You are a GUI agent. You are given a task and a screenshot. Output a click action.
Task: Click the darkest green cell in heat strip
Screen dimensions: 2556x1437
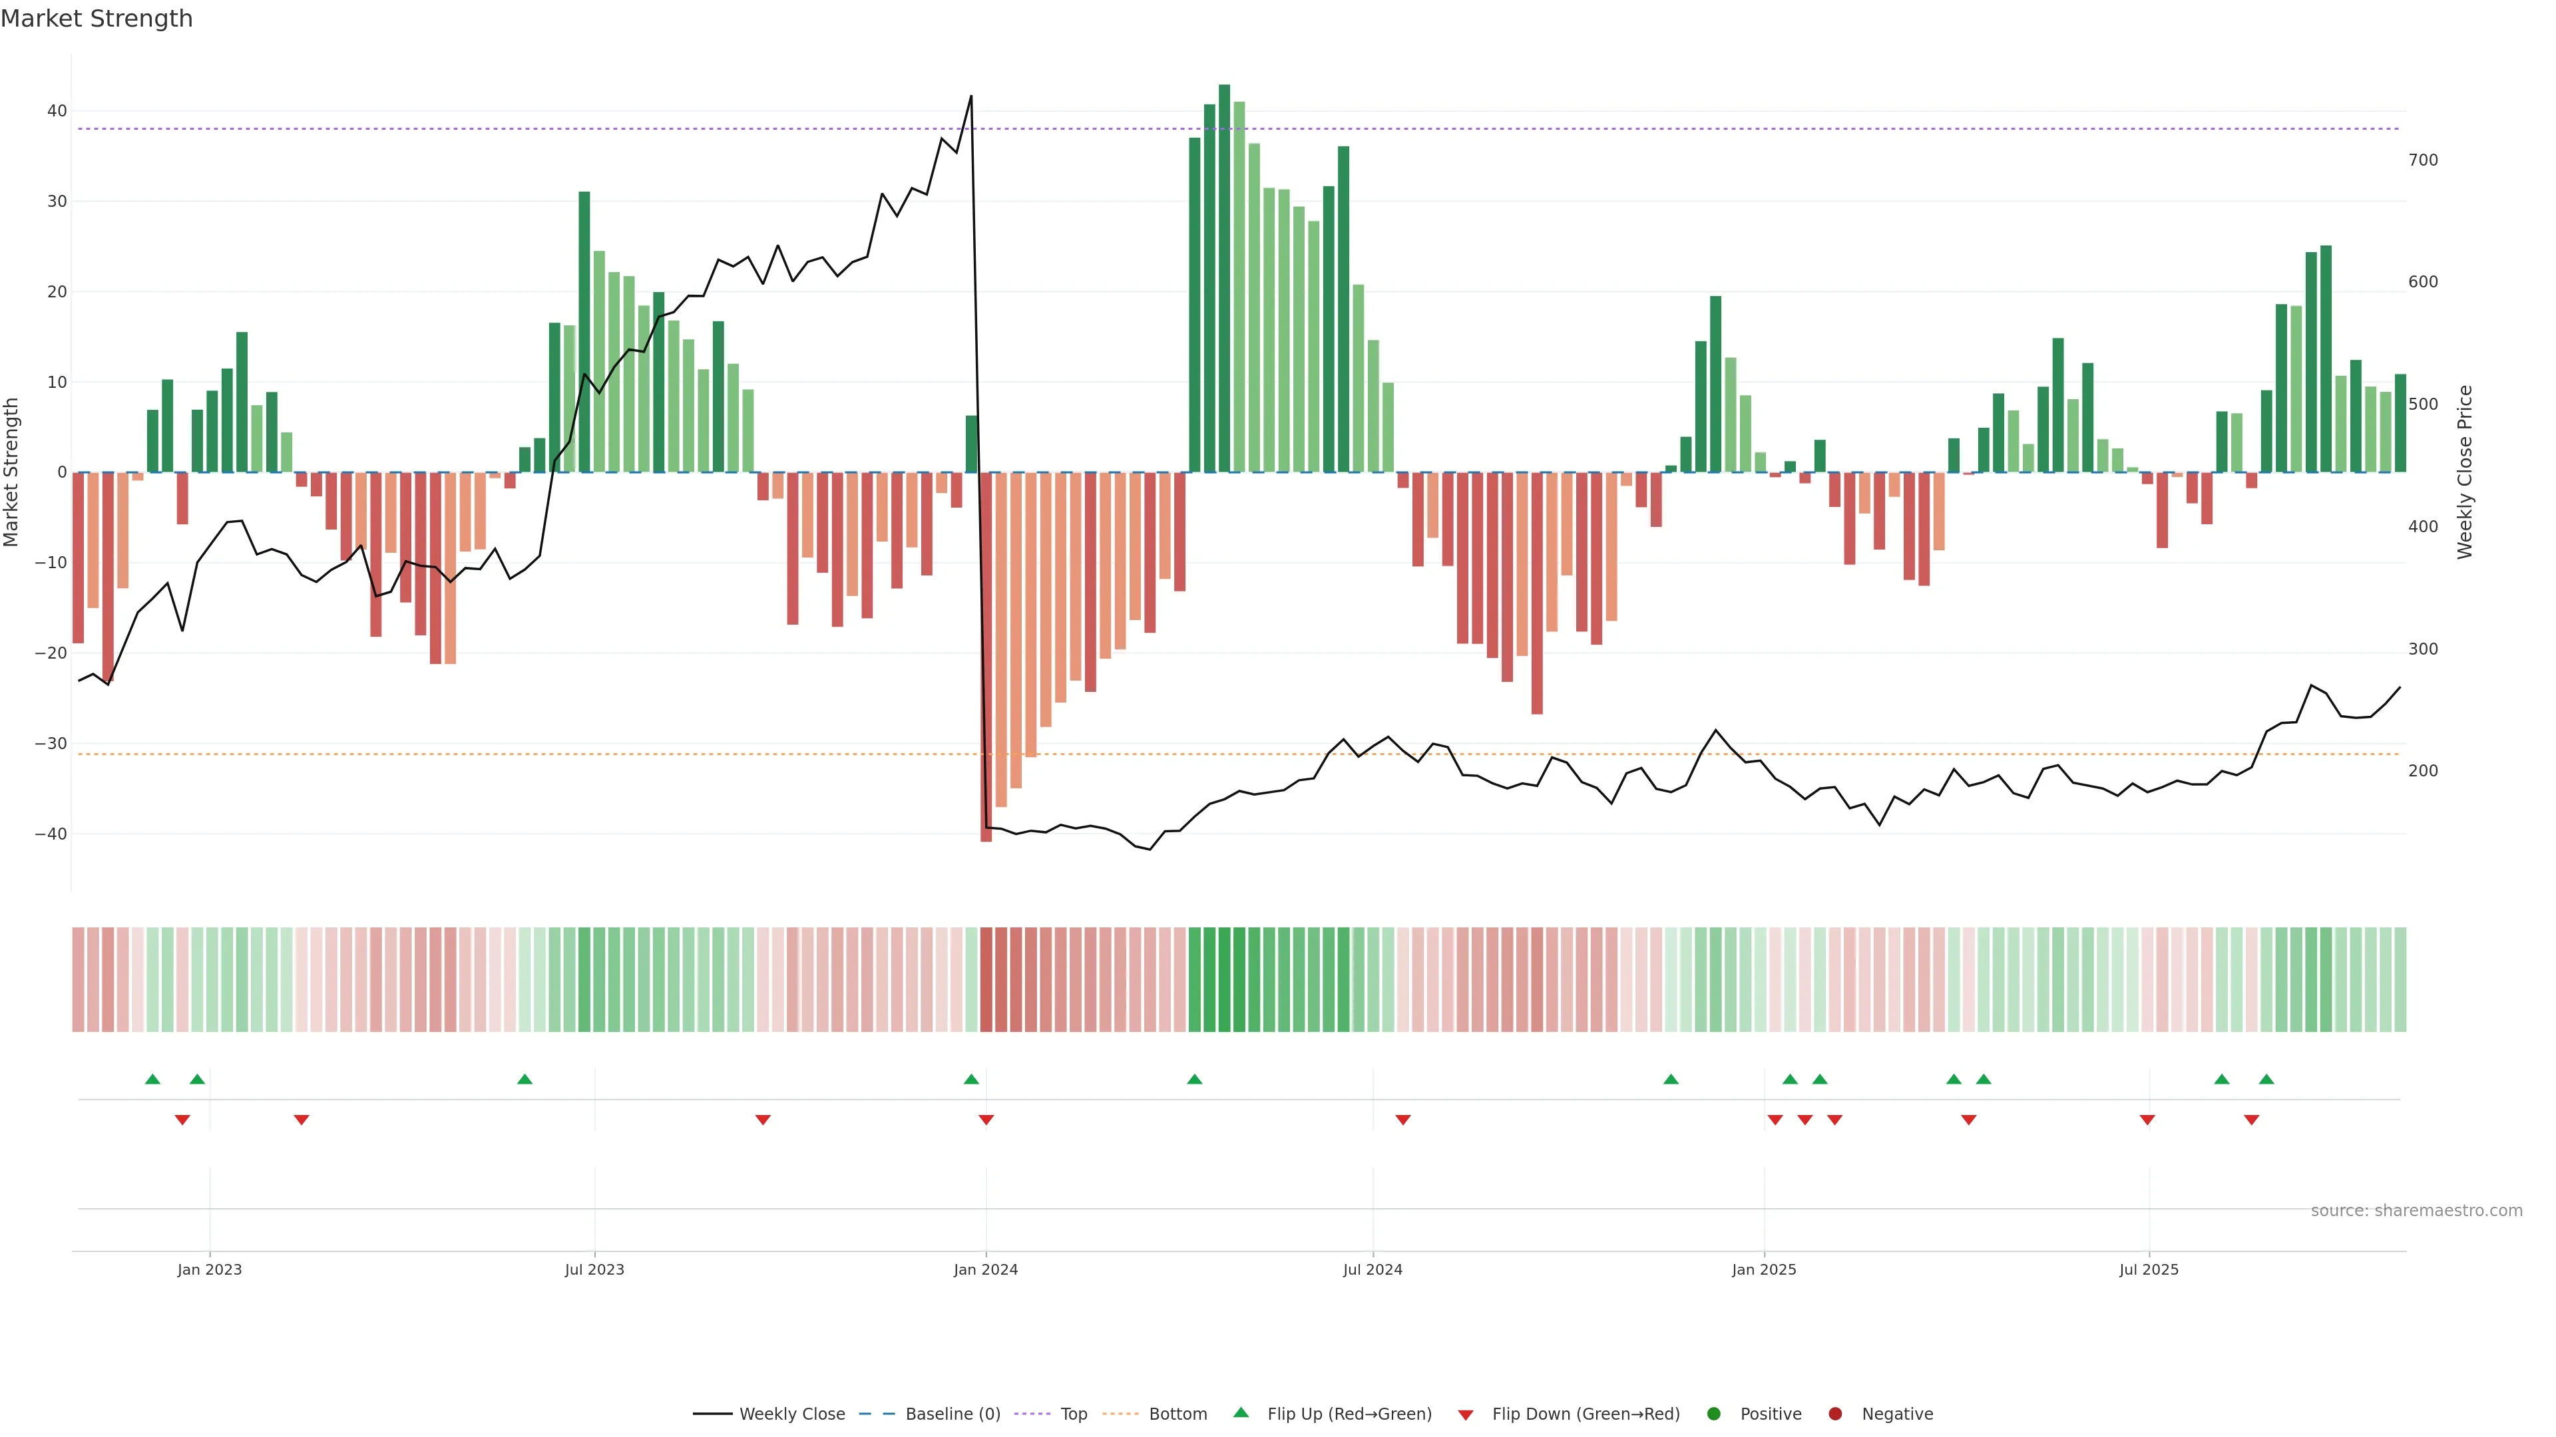point(1225,979)
